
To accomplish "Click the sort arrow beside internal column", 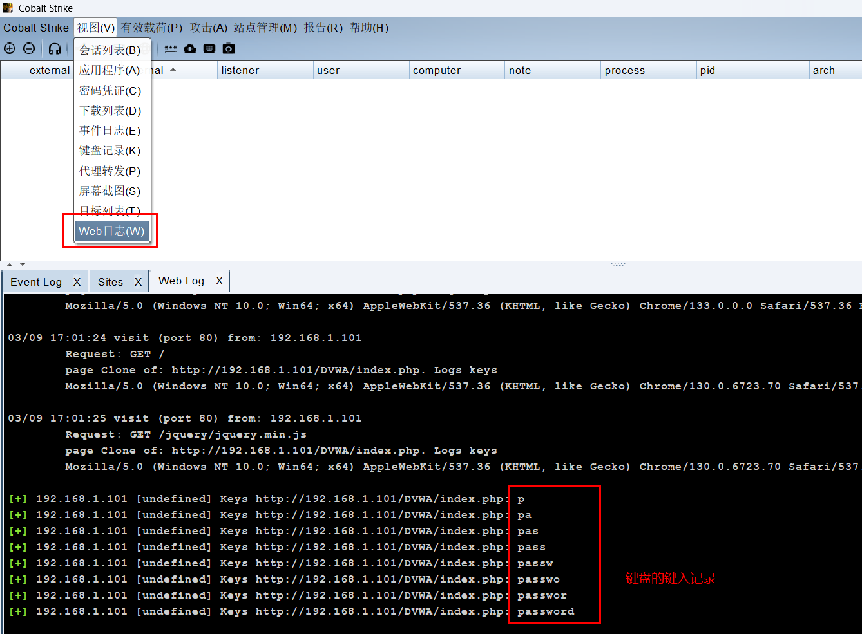I will pyautogui.click(x=173, y=69).
